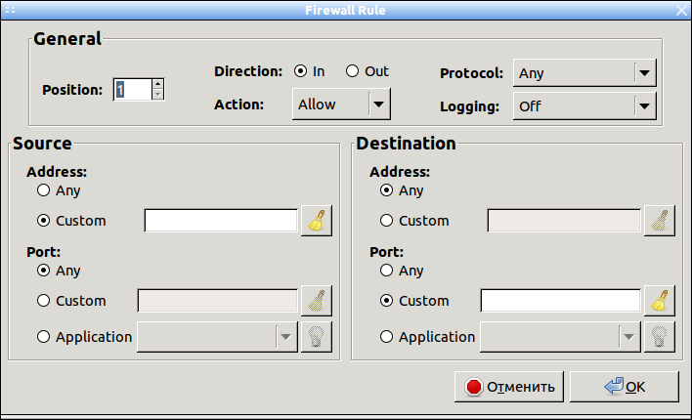Click the Source group heading
The image size is (692, 420).
click(42, 144)
